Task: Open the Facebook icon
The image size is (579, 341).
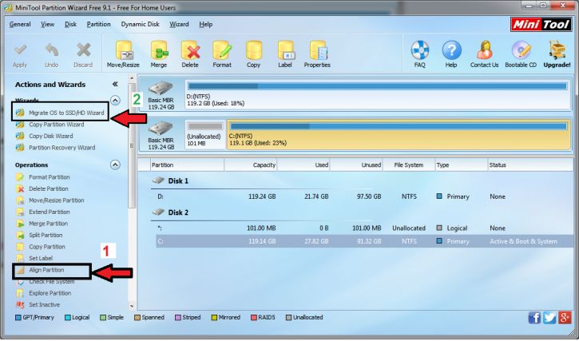Action: 534,318
